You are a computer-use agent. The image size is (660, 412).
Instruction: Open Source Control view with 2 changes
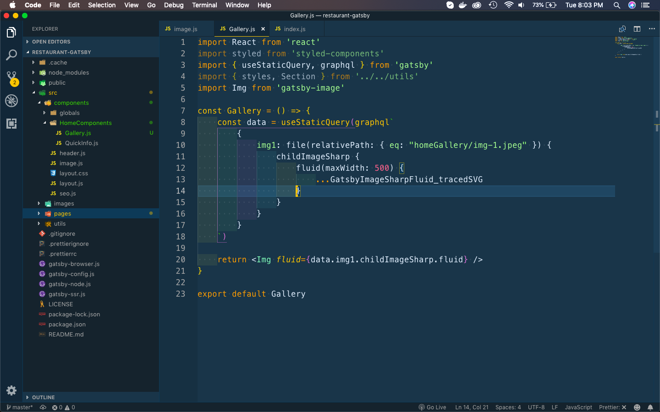(11, 78)
